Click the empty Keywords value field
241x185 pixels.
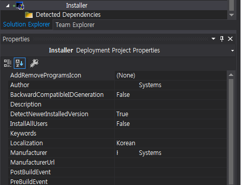pos(171,134)
